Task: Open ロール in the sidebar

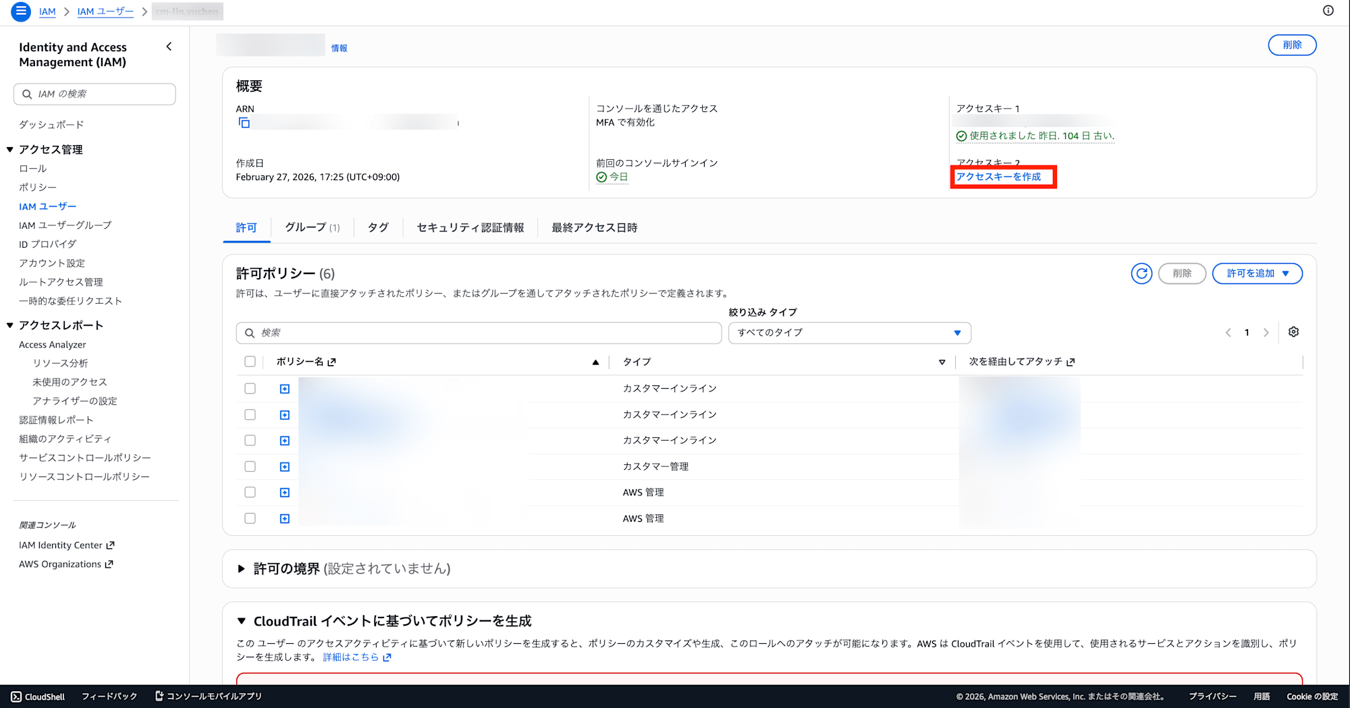Action: pos(33,169)
